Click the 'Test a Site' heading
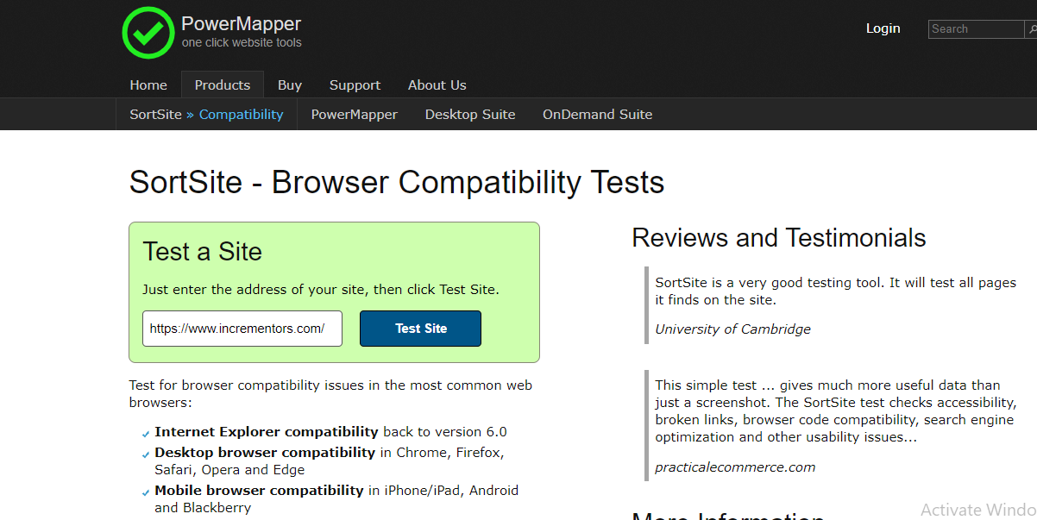 (202, 252)
